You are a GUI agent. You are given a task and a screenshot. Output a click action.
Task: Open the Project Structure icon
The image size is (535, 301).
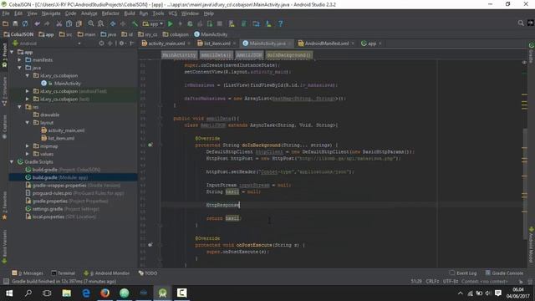257,24
